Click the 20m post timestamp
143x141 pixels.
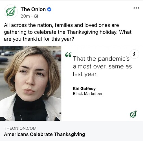click(25, 16)
